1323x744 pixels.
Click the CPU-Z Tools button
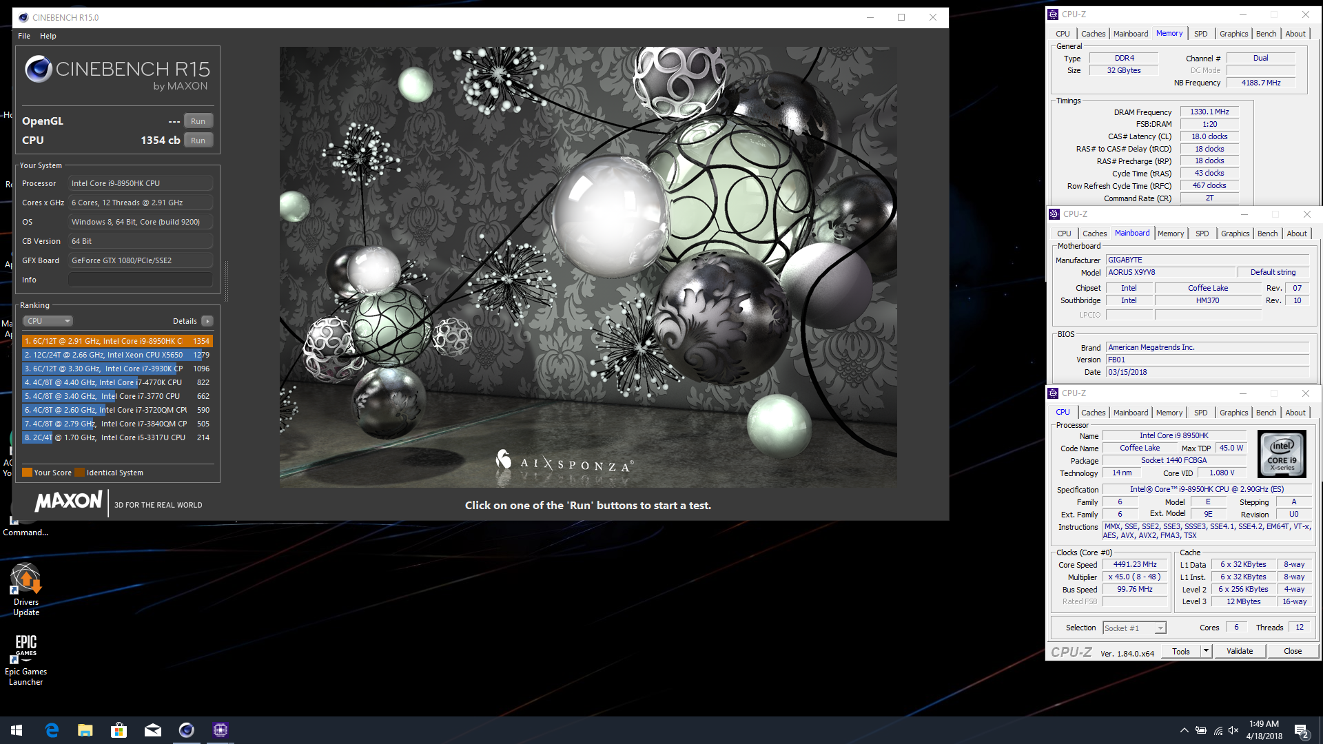pos(1181,652)
